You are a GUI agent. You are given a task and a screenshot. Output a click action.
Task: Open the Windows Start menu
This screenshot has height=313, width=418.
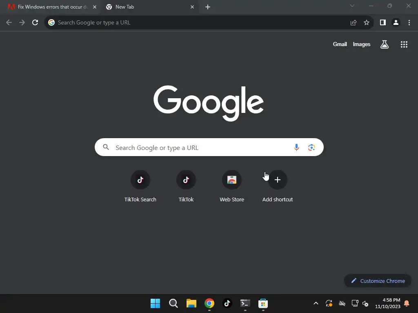[155, 303]
